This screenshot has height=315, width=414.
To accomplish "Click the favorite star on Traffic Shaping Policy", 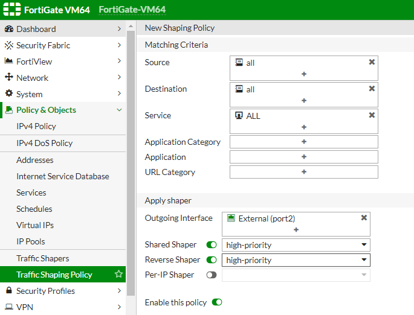I will (x=118, y=275).
